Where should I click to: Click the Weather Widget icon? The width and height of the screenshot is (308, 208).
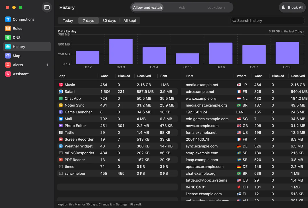click(61, 146)
